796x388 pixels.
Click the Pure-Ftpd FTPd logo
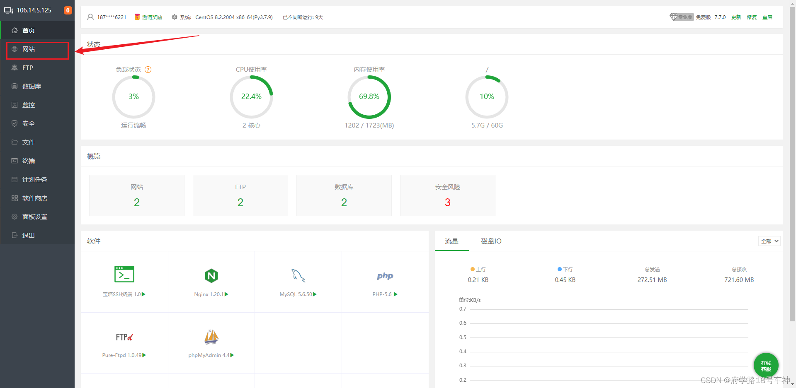(124, 337)
